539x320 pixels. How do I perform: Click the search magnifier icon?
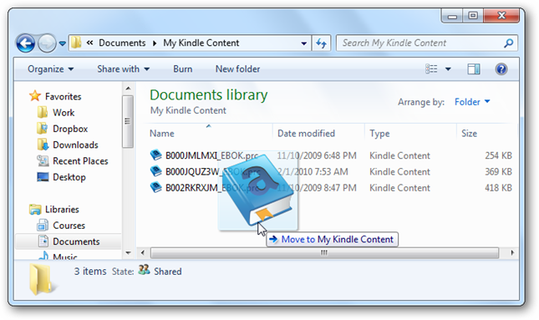click(508, 43)
